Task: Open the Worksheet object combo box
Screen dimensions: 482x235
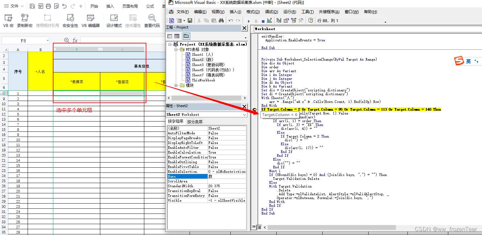Action: pos(367,29)
